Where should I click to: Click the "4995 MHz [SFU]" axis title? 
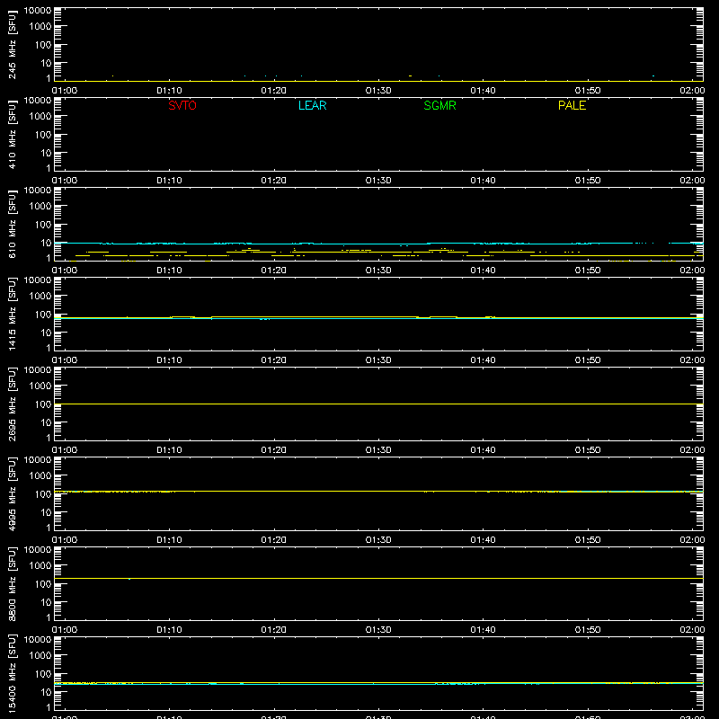point(12,493)
